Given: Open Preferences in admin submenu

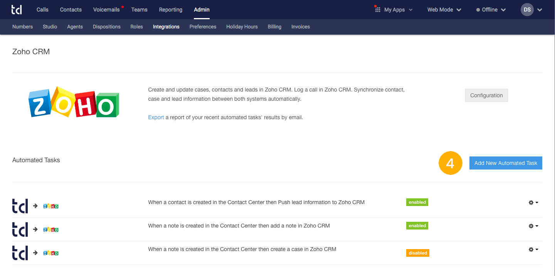Looking at the screenshot, I should [203, 27].
